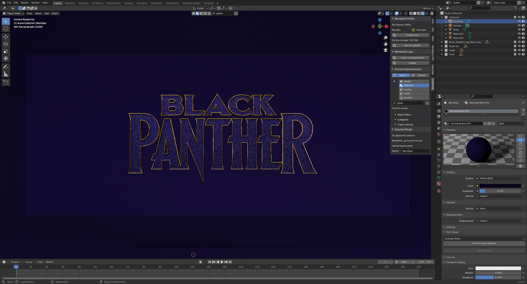Open the Output properties printer tab
The width and height of the screenshot is (527, 284).
coord(439,117)
